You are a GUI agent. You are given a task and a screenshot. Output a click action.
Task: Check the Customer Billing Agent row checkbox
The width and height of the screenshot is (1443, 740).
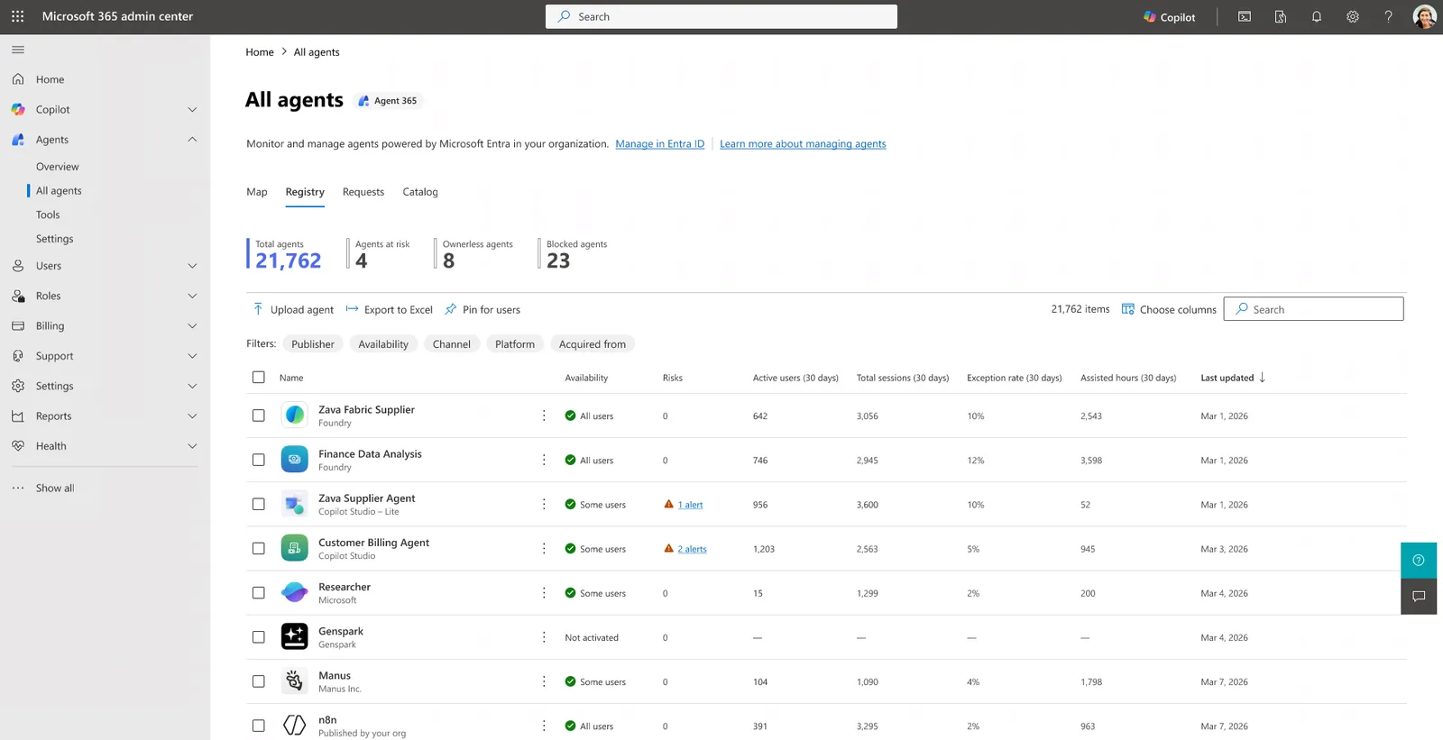point(259,548)
